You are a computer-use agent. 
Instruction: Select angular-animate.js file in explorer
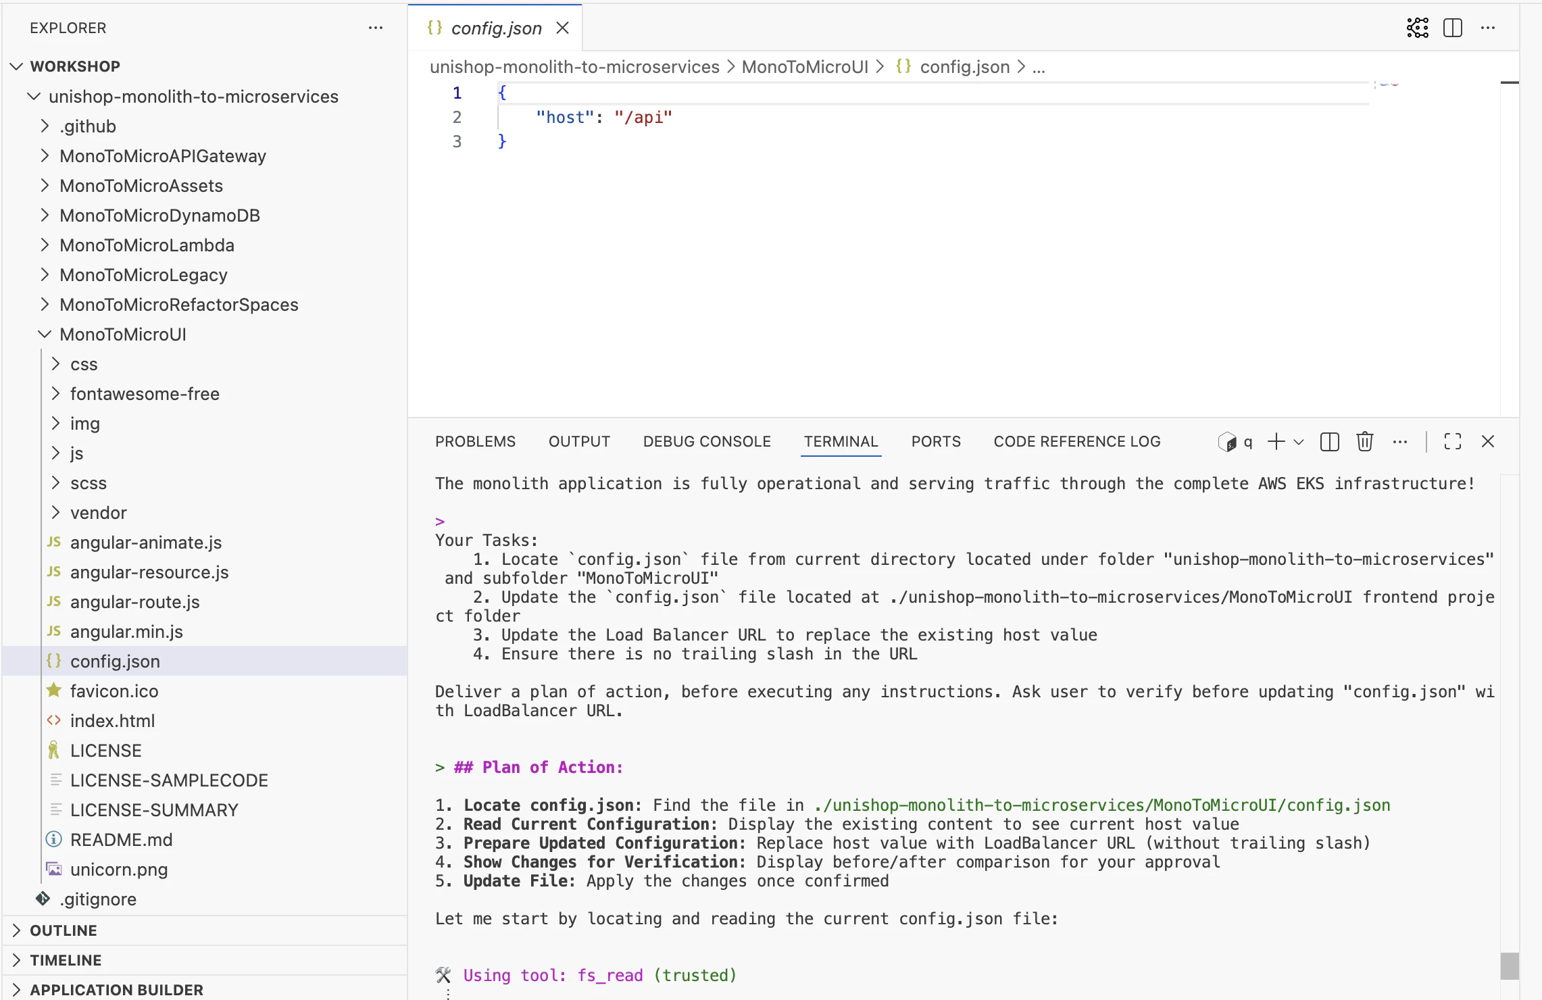click(x=205, y=543)
